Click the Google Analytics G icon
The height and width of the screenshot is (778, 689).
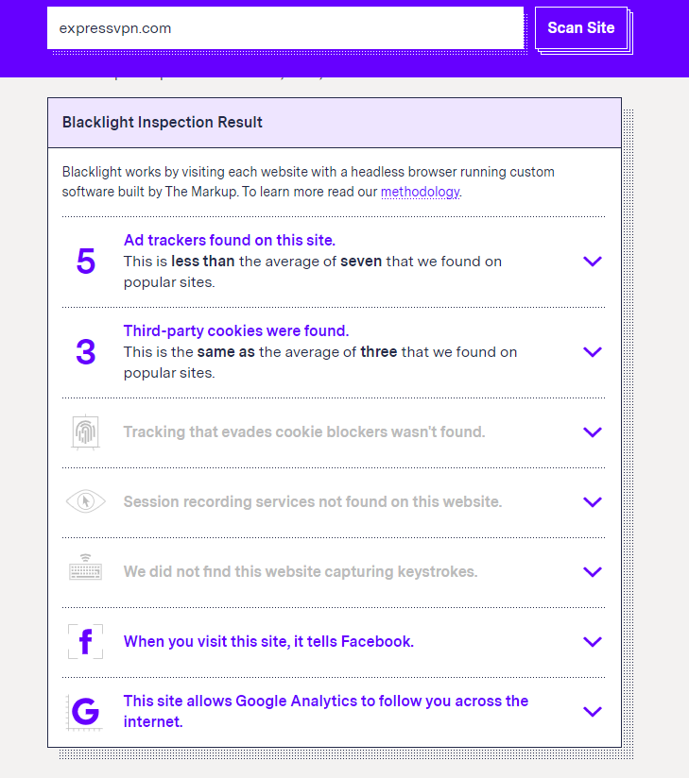point(85,712)
